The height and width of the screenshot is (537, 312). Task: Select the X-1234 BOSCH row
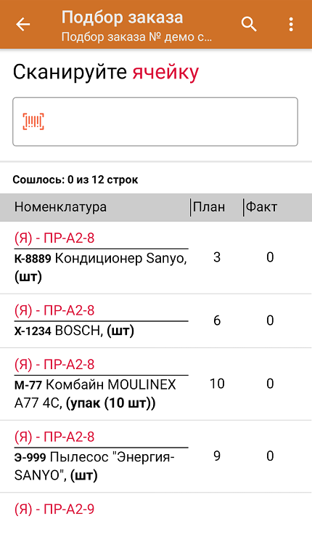point(156,321)
